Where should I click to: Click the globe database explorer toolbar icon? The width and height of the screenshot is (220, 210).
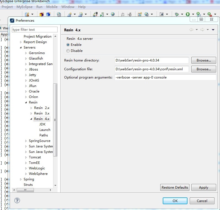tap(146, 14)
